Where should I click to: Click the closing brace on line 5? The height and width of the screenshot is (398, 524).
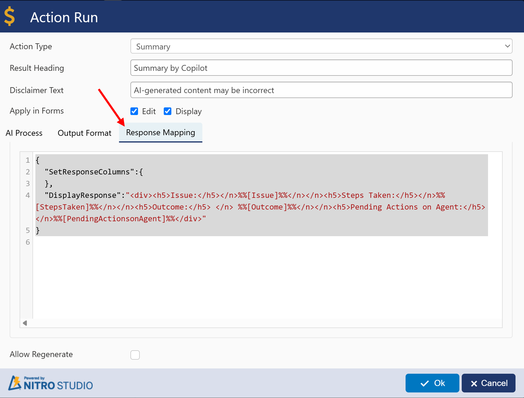(x=38, y=230)
